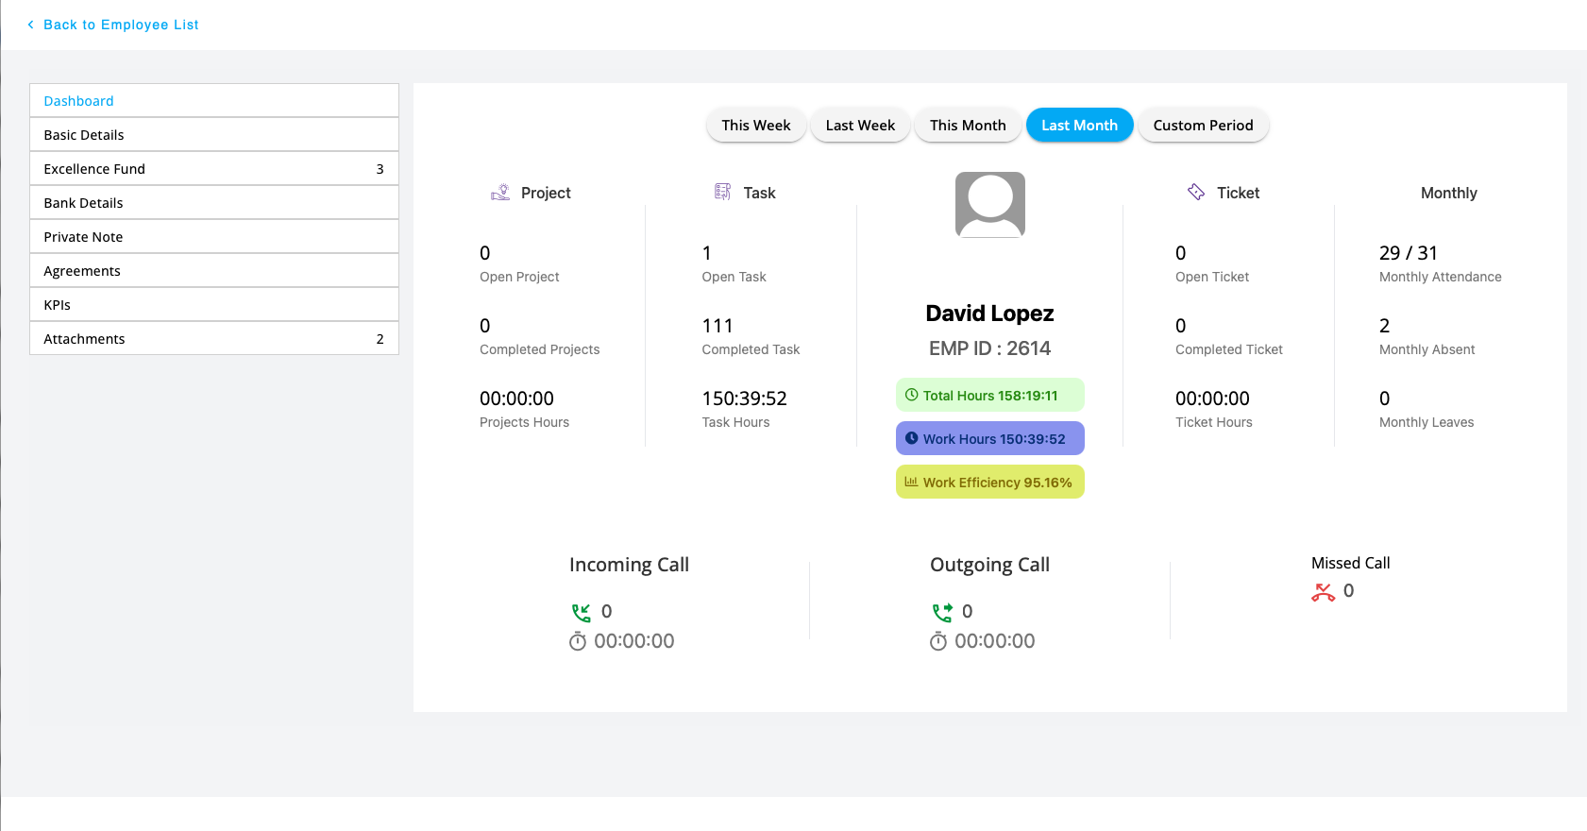The width and height of the screenshot is (1587, 831).
Task: Click the red missed call icon
Action: 1323,592
